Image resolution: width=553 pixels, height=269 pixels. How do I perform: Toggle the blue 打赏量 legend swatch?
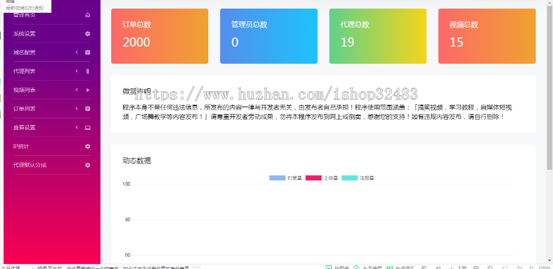pyautogui.click(x=277, y=178)
